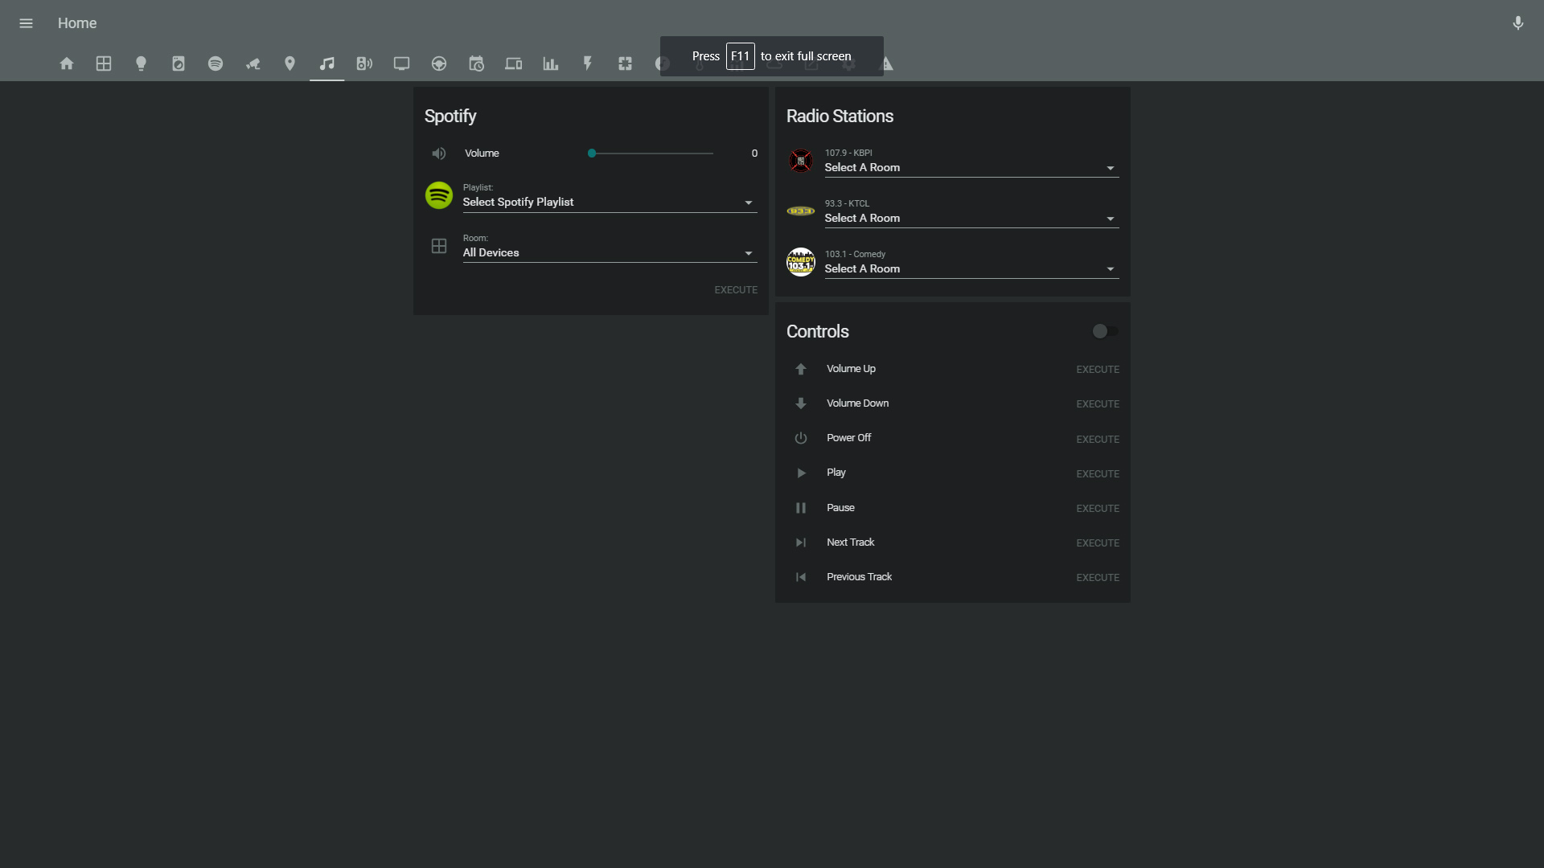Click the Radio Stations card heading
This screenshot has height=868, width=1544.
840,117
